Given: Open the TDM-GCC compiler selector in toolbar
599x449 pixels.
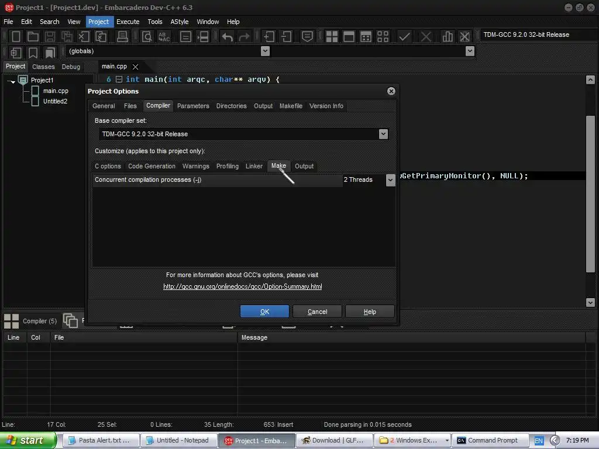Looking at the screenshot, I should [538, 34].
